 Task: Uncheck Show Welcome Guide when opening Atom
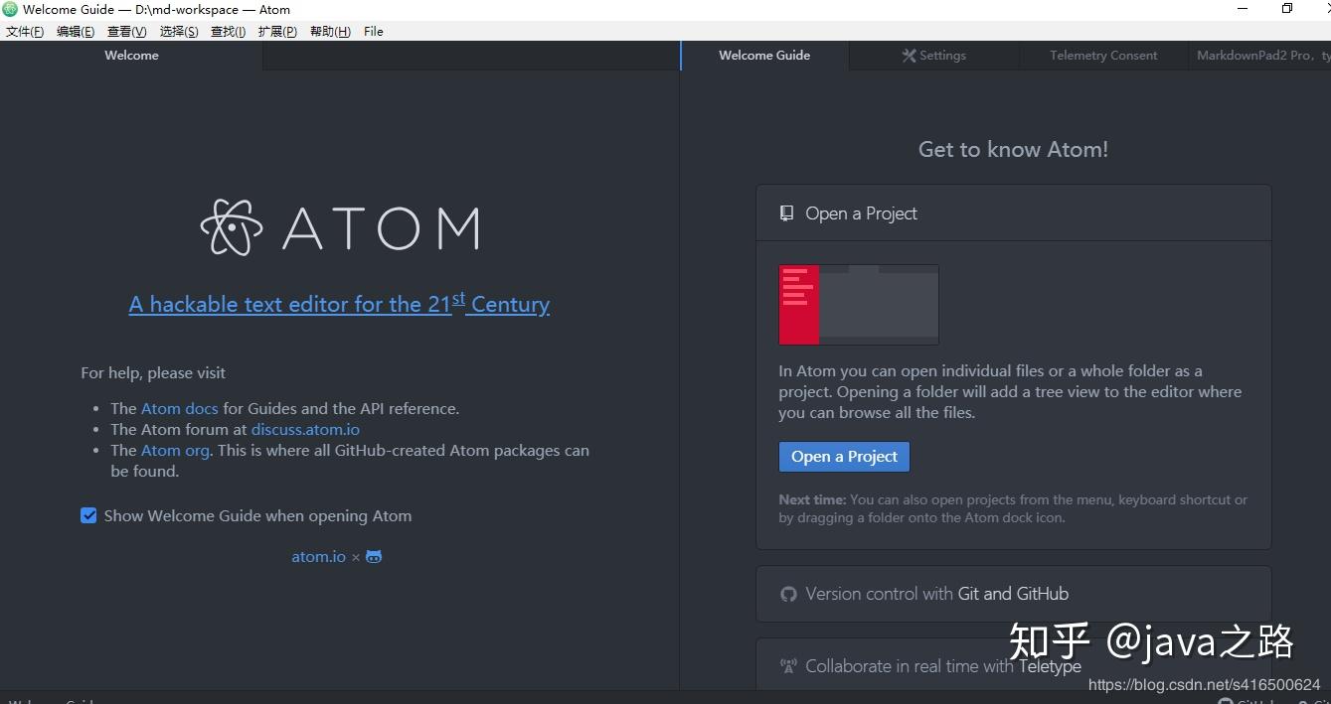pos(88,515)
